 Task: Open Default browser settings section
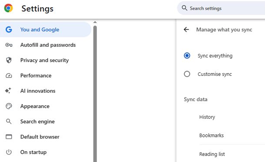(46, 137)
